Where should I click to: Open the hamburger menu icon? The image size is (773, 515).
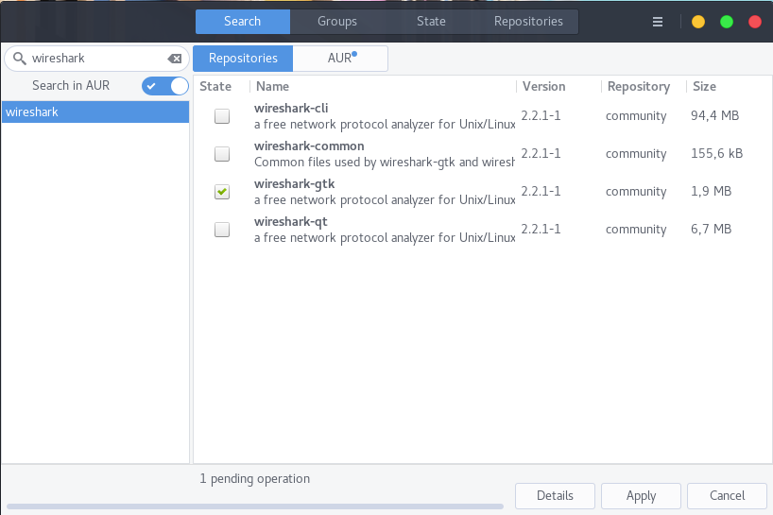[x=657, y=22]
